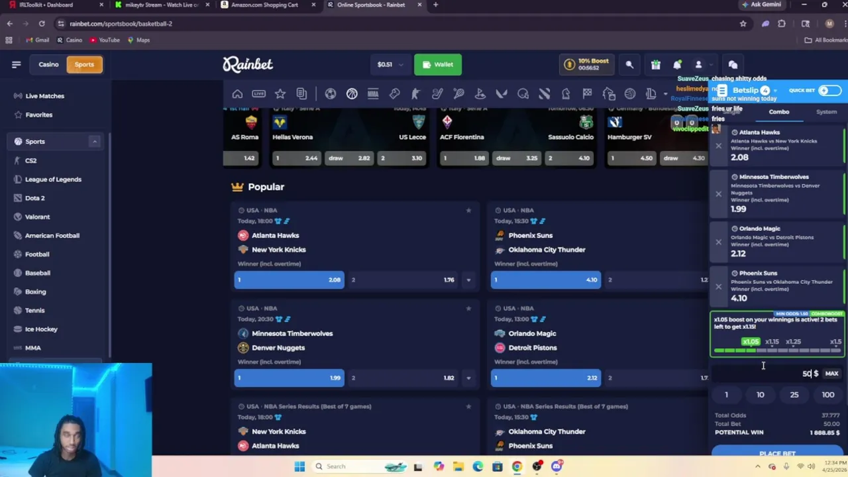Toggle Atlanta Hawks odds 2.08 selection

289,280
